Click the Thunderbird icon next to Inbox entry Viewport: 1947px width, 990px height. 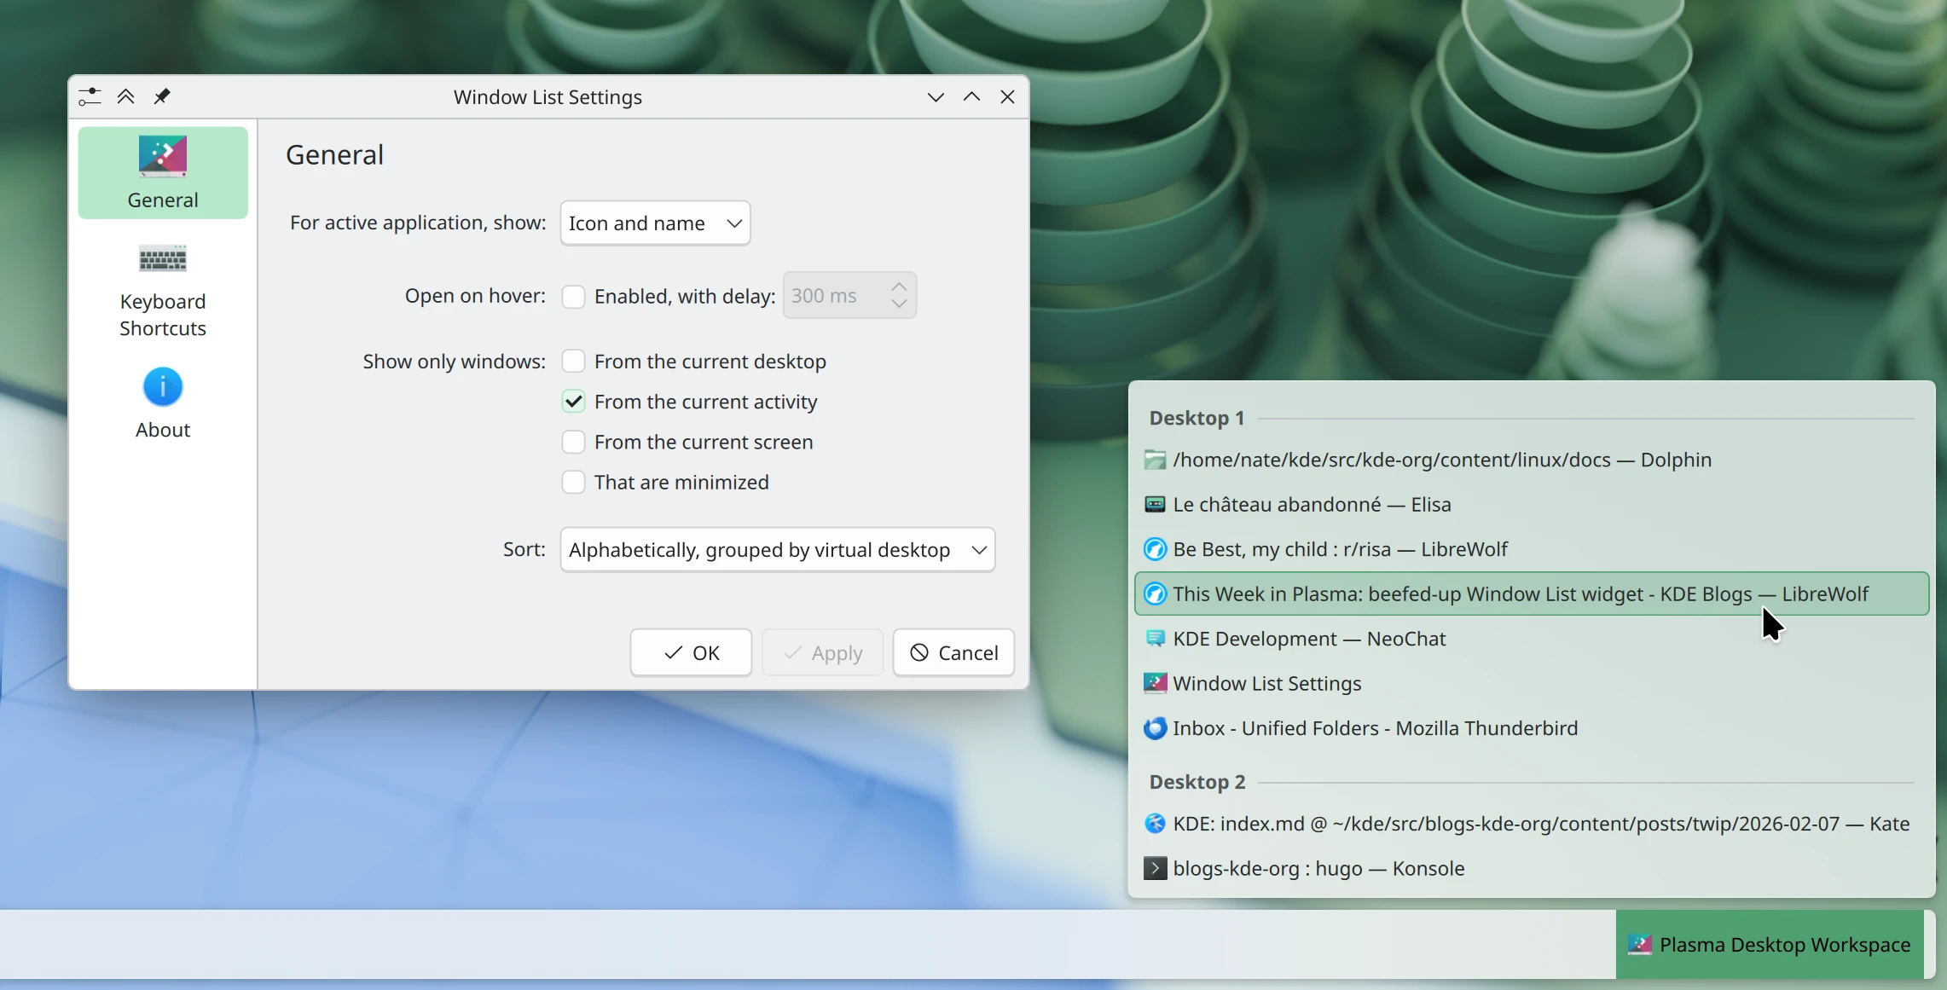[1155, 728]
